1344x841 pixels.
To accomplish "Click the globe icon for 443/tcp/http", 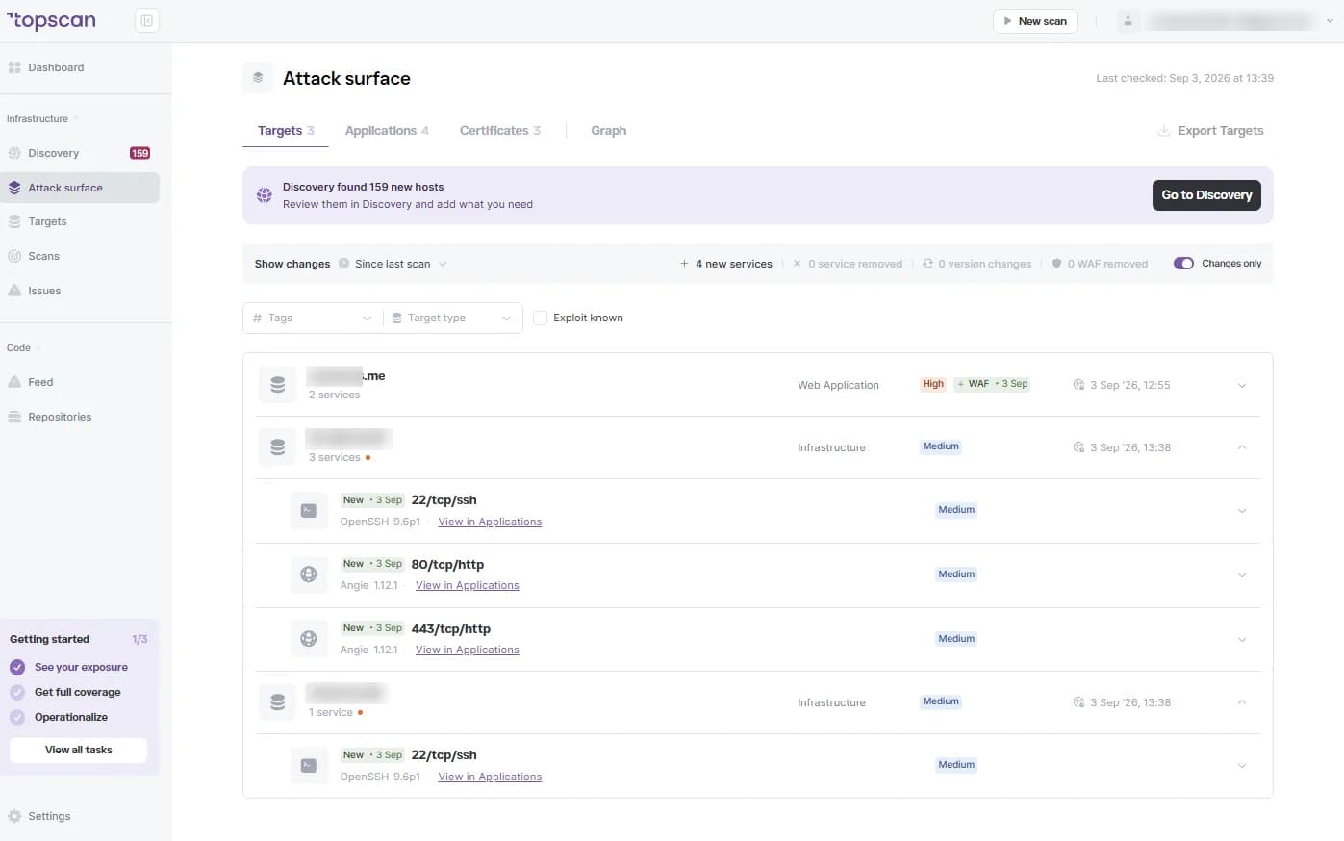I will click(309, 639).
